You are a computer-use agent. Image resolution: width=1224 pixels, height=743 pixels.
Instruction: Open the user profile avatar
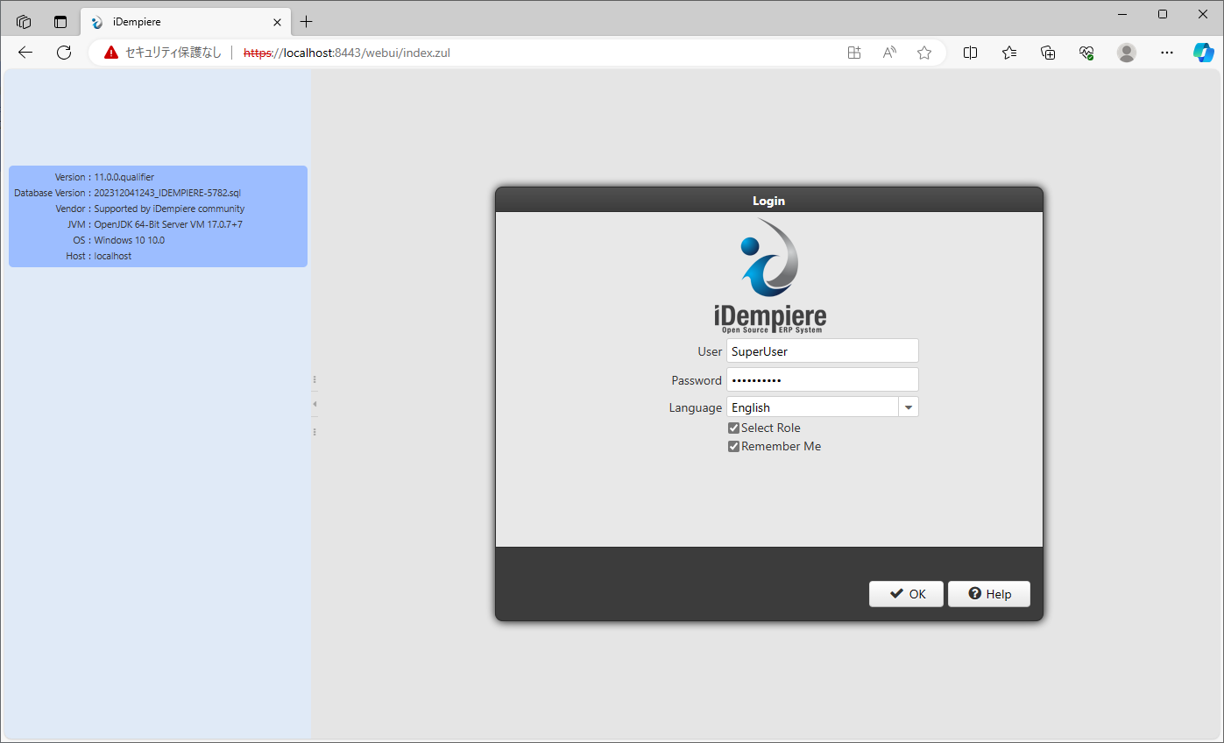tap(1127, 53)
